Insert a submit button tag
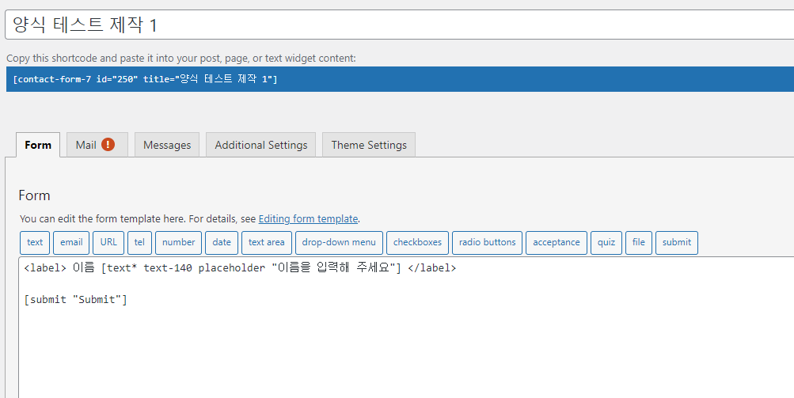Image resolution: width=794 pixels, height=398 pixels. point(677,243)
